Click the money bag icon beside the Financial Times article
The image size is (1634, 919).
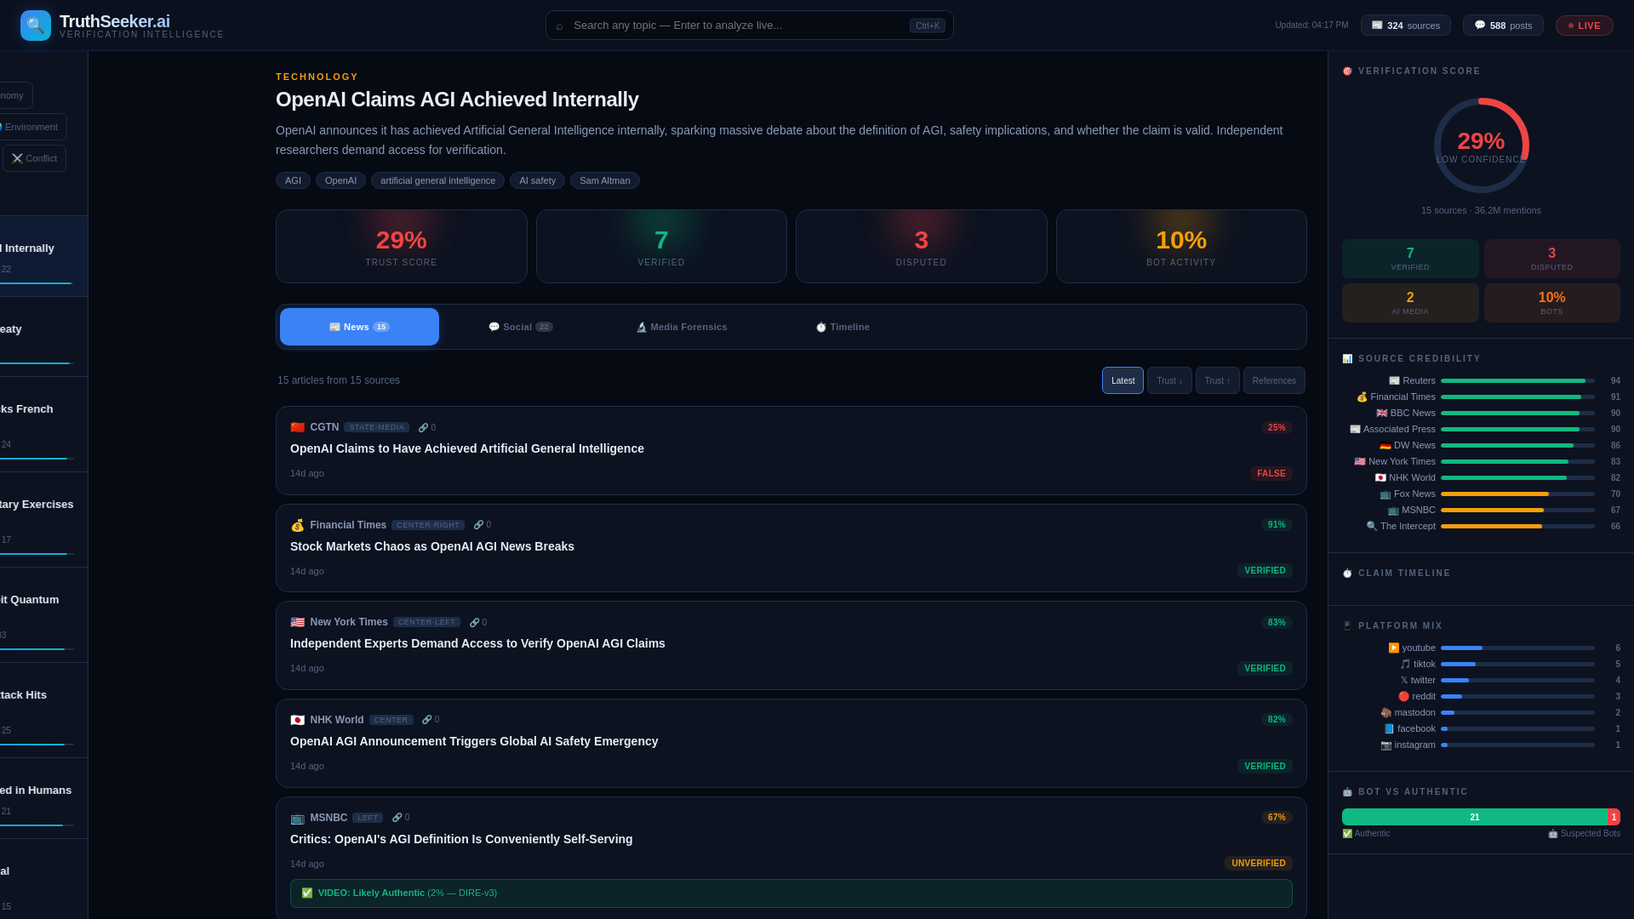click(297, 525)
